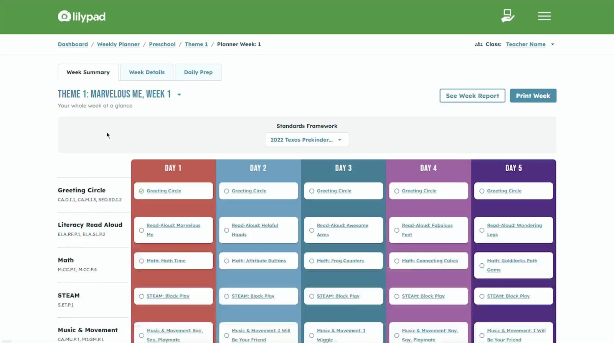The image size is (614, 343).
Task: Mark Day 2 Greeting Circle complete
Action: [227, 191]
